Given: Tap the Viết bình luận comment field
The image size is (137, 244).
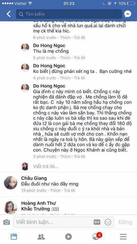Looking at the screenshot, I should (63, 222).
